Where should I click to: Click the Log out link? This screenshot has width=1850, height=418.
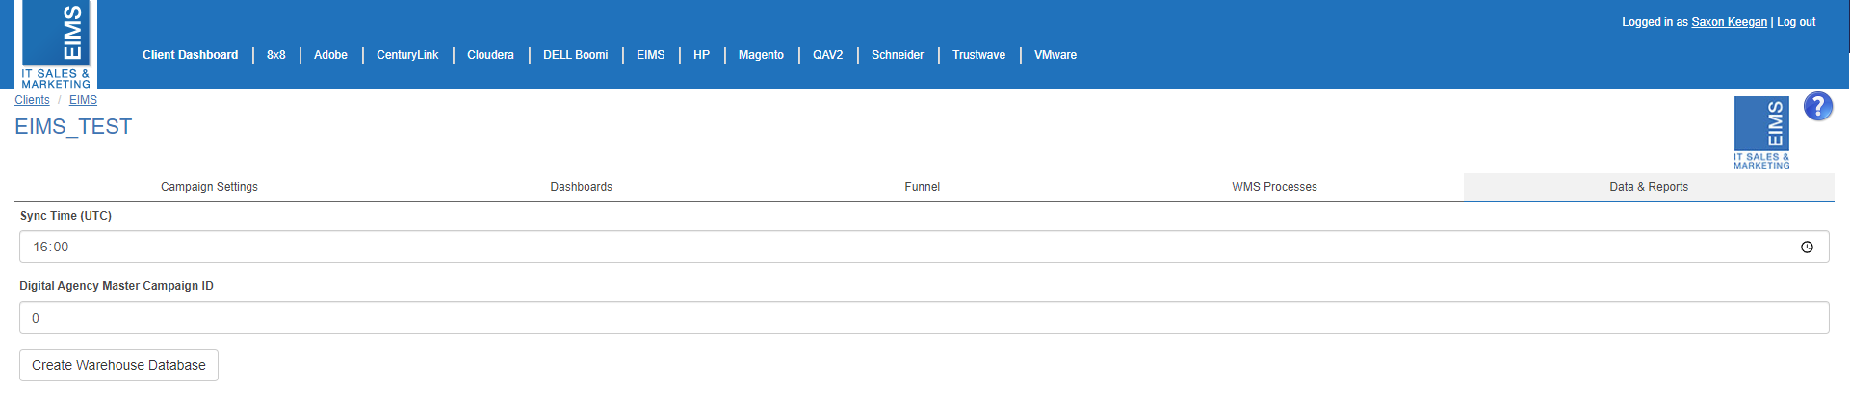(x=1796, y=22)
